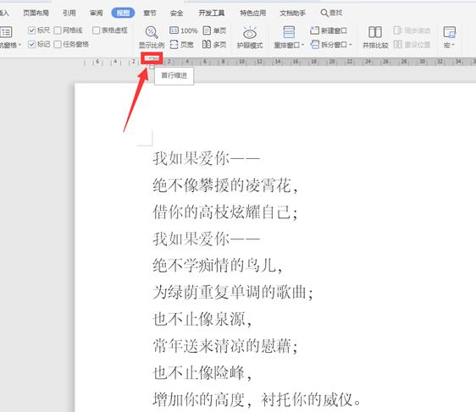Turn on 护眼模式 eye protection mode

coord(250,37)
